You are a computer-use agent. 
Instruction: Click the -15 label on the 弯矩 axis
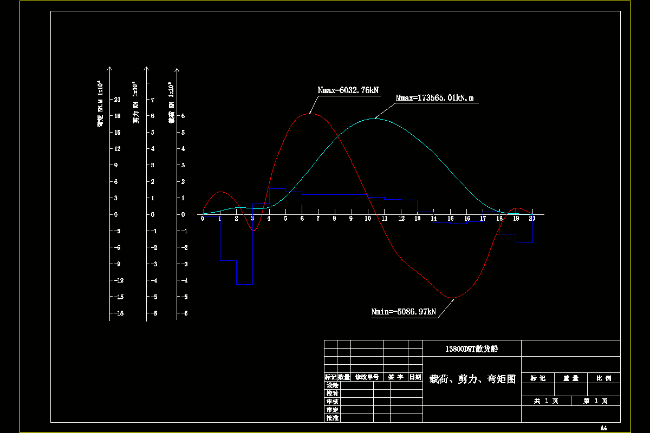(119, 297)
